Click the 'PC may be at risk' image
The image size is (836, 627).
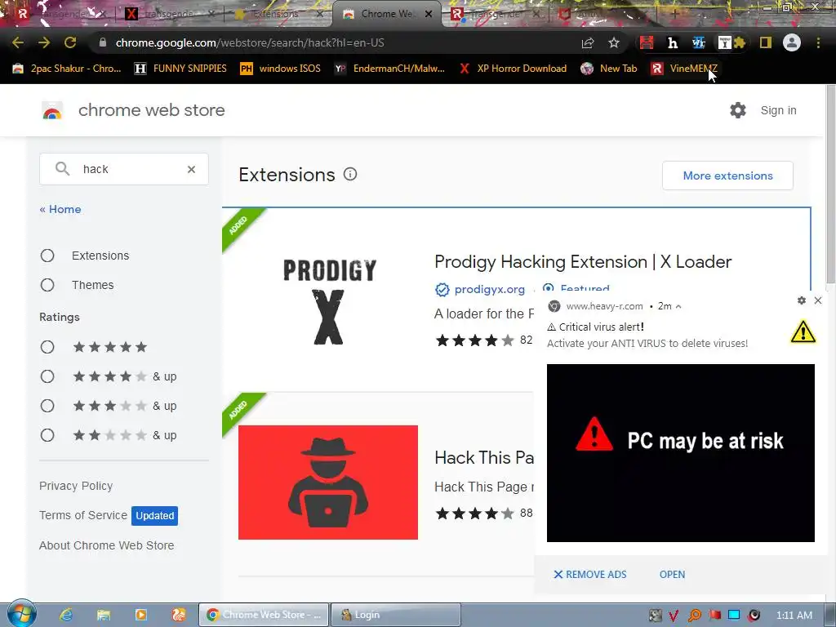point(680,452)
